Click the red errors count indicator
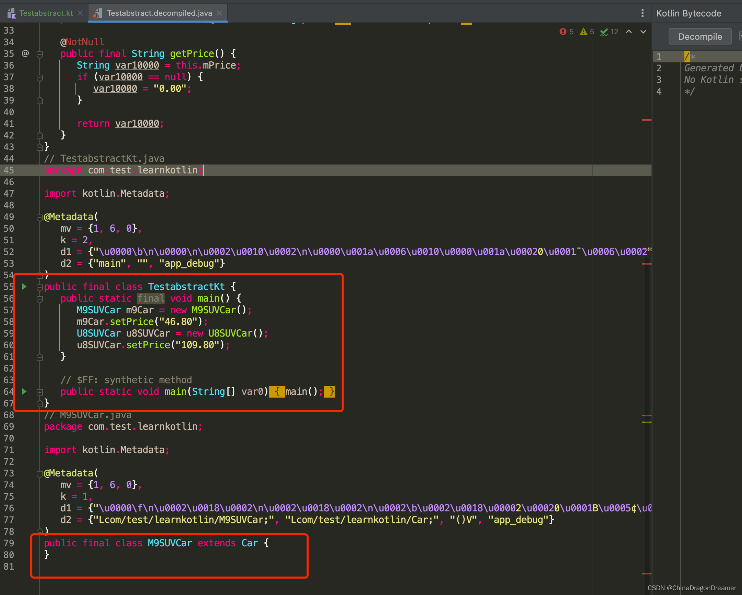The width and height of the screenshot is (742, 595). click(566, 32)
